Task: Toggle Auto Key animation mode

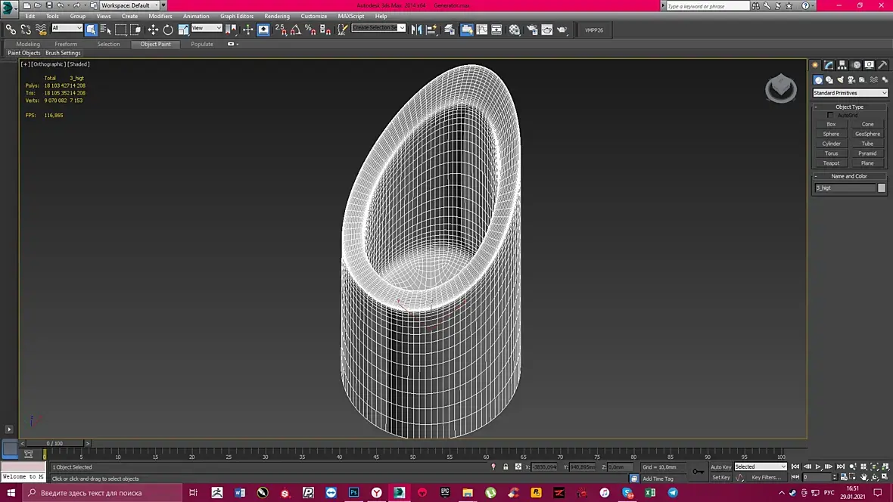Action: 720,467
